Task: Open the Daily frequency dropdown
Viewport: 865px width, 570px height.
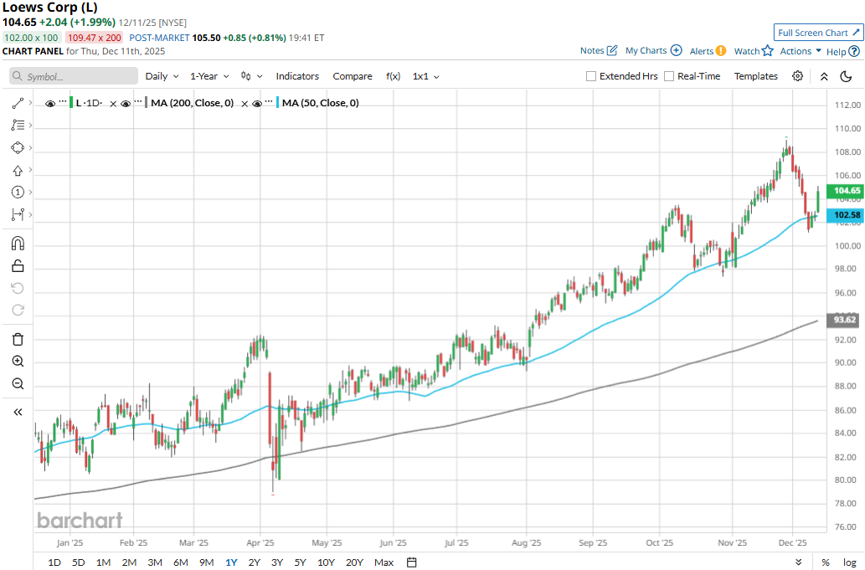Action: [162, 76]
